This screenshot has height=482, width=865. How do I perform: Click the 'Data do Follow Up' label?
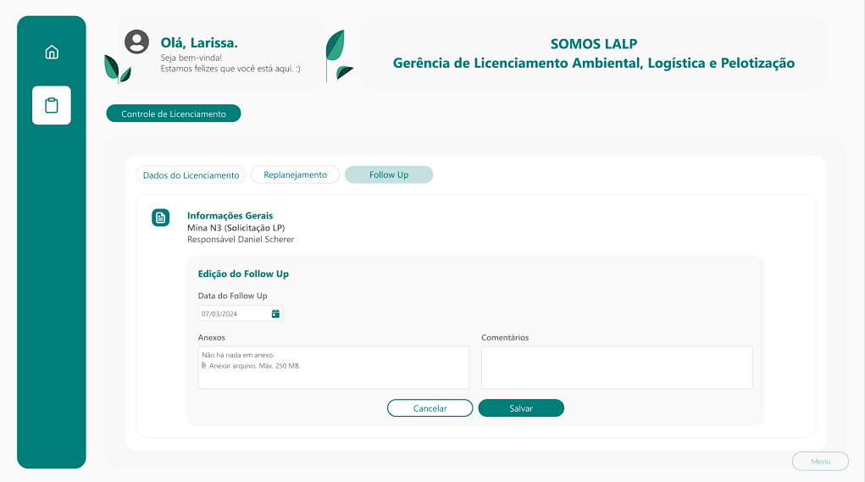click(232, 296)
